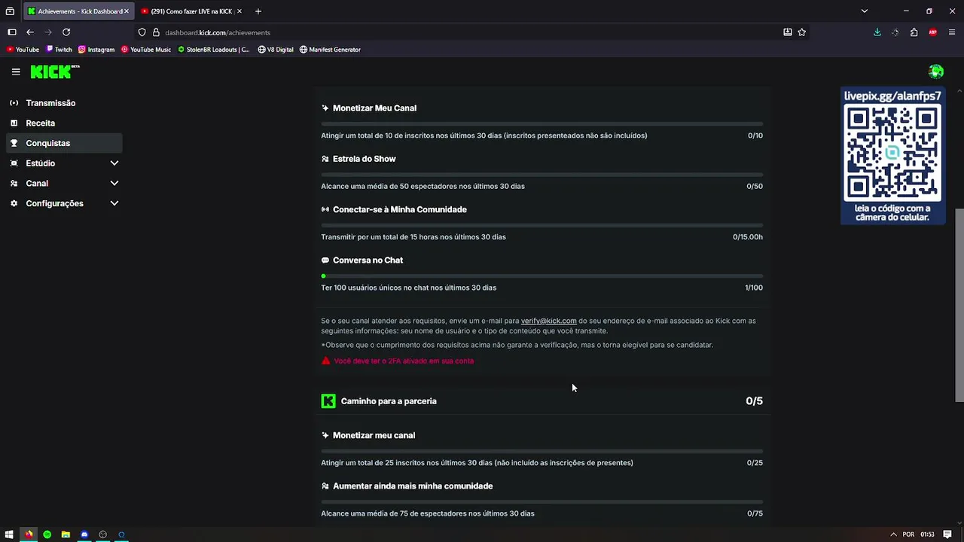This screenshot has height=542, width=964.
Task: Click the Adblock Plus extension icon
Action: 932,32
